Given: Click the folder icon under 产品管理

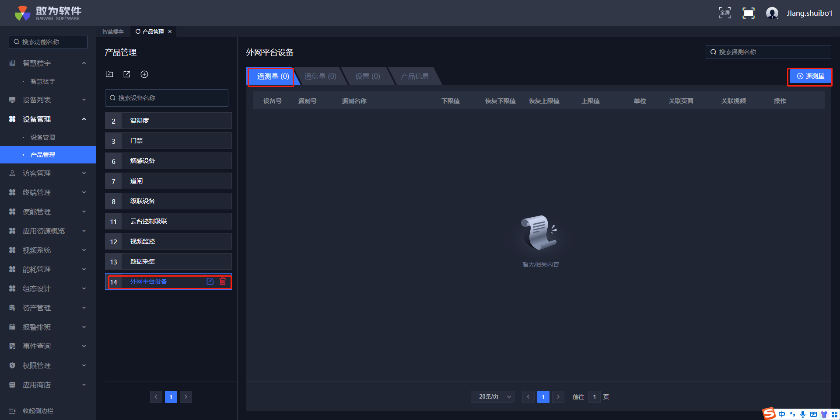Looking at the screenshot, I should pyautogui.click(x=109, y=74).
